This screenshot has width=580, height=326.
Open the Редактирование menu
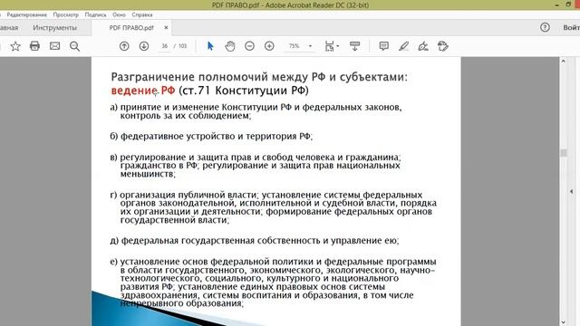(x=26, y=14)
